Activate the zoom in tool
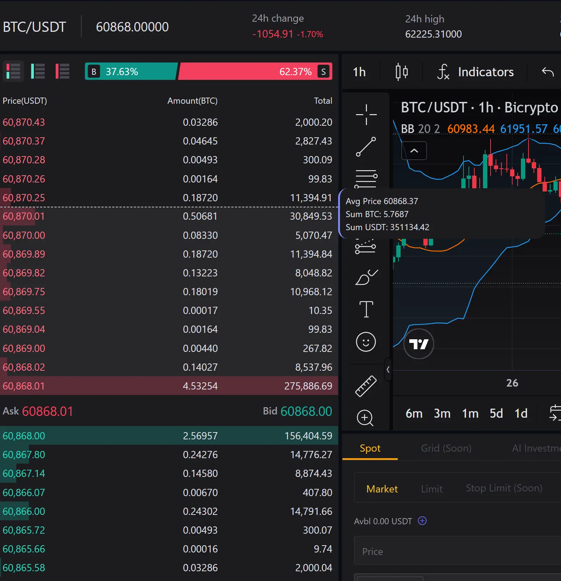561x581 pixels. click(x=365, y=418)
